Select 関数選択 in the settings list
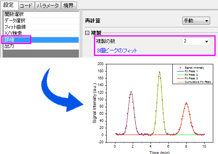The width and height of the screenshot is (218, 154). 41,14
